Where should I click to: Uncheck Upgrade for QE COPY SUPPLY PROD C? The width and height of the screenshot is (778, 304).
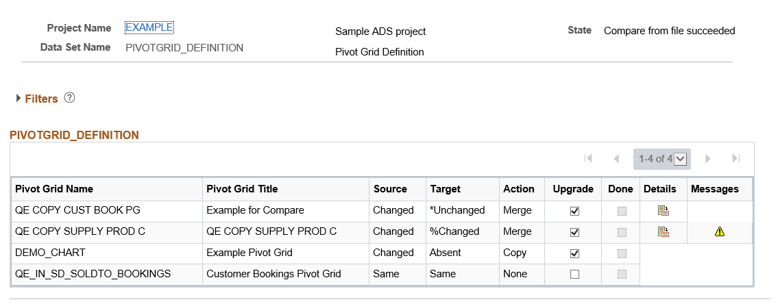(574, 232)
